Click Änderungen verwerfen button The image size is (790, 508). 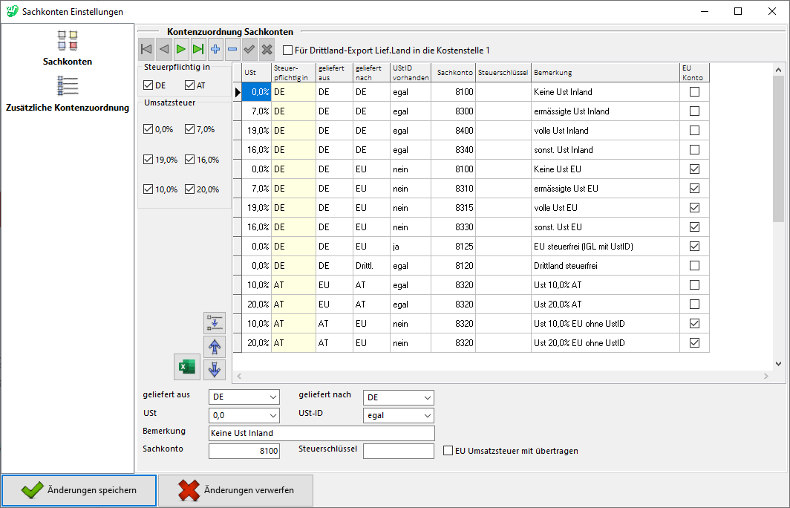click(x=235, y=490)
